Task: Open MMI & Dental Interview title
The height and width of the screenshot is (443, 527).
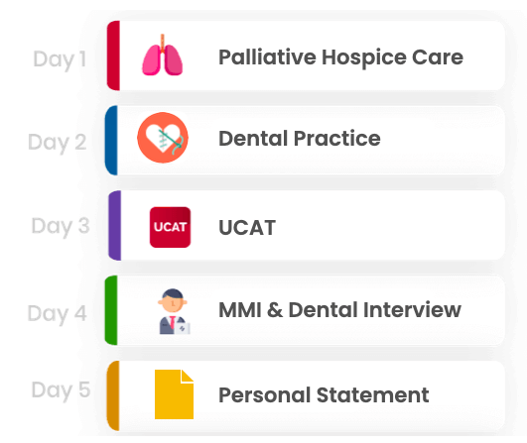Action: point(339,309)
